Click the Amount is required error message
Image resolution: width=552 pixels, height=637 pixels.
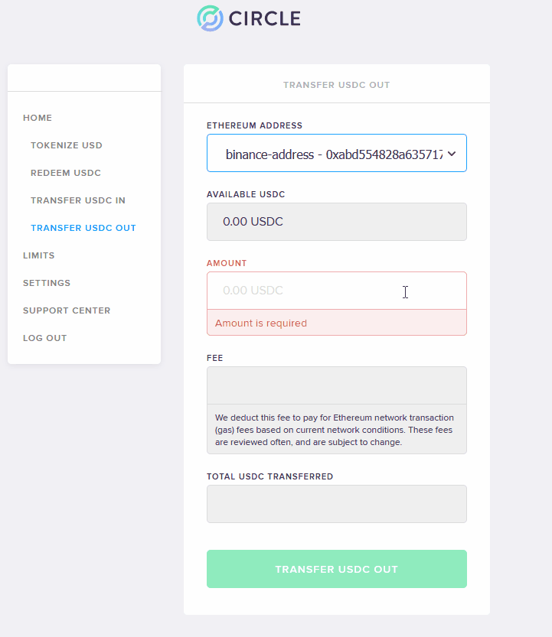tap(261, 323)
